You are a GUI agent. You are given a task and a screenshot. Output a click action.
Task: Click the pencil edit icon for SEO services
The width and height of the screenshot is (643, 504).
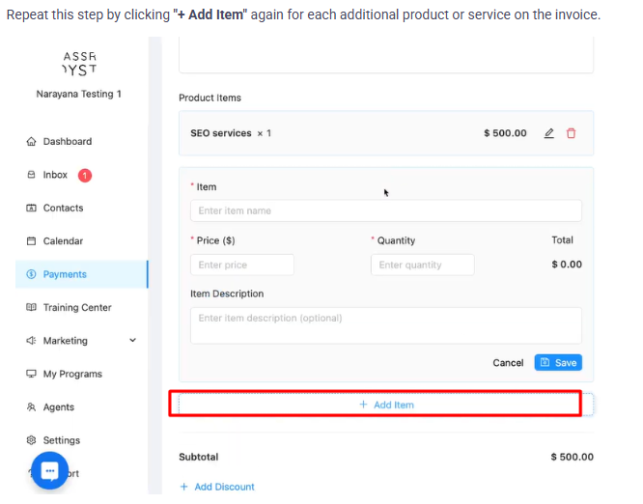pyautogui.click(x=549, y=133)
